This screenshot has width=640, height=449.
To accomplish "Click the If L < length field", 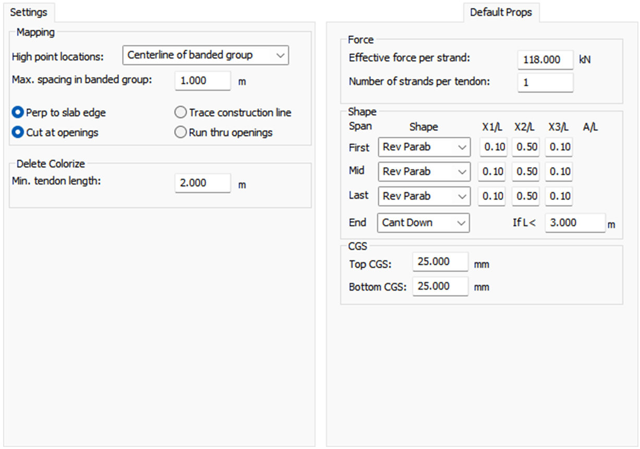I will 575,223.
